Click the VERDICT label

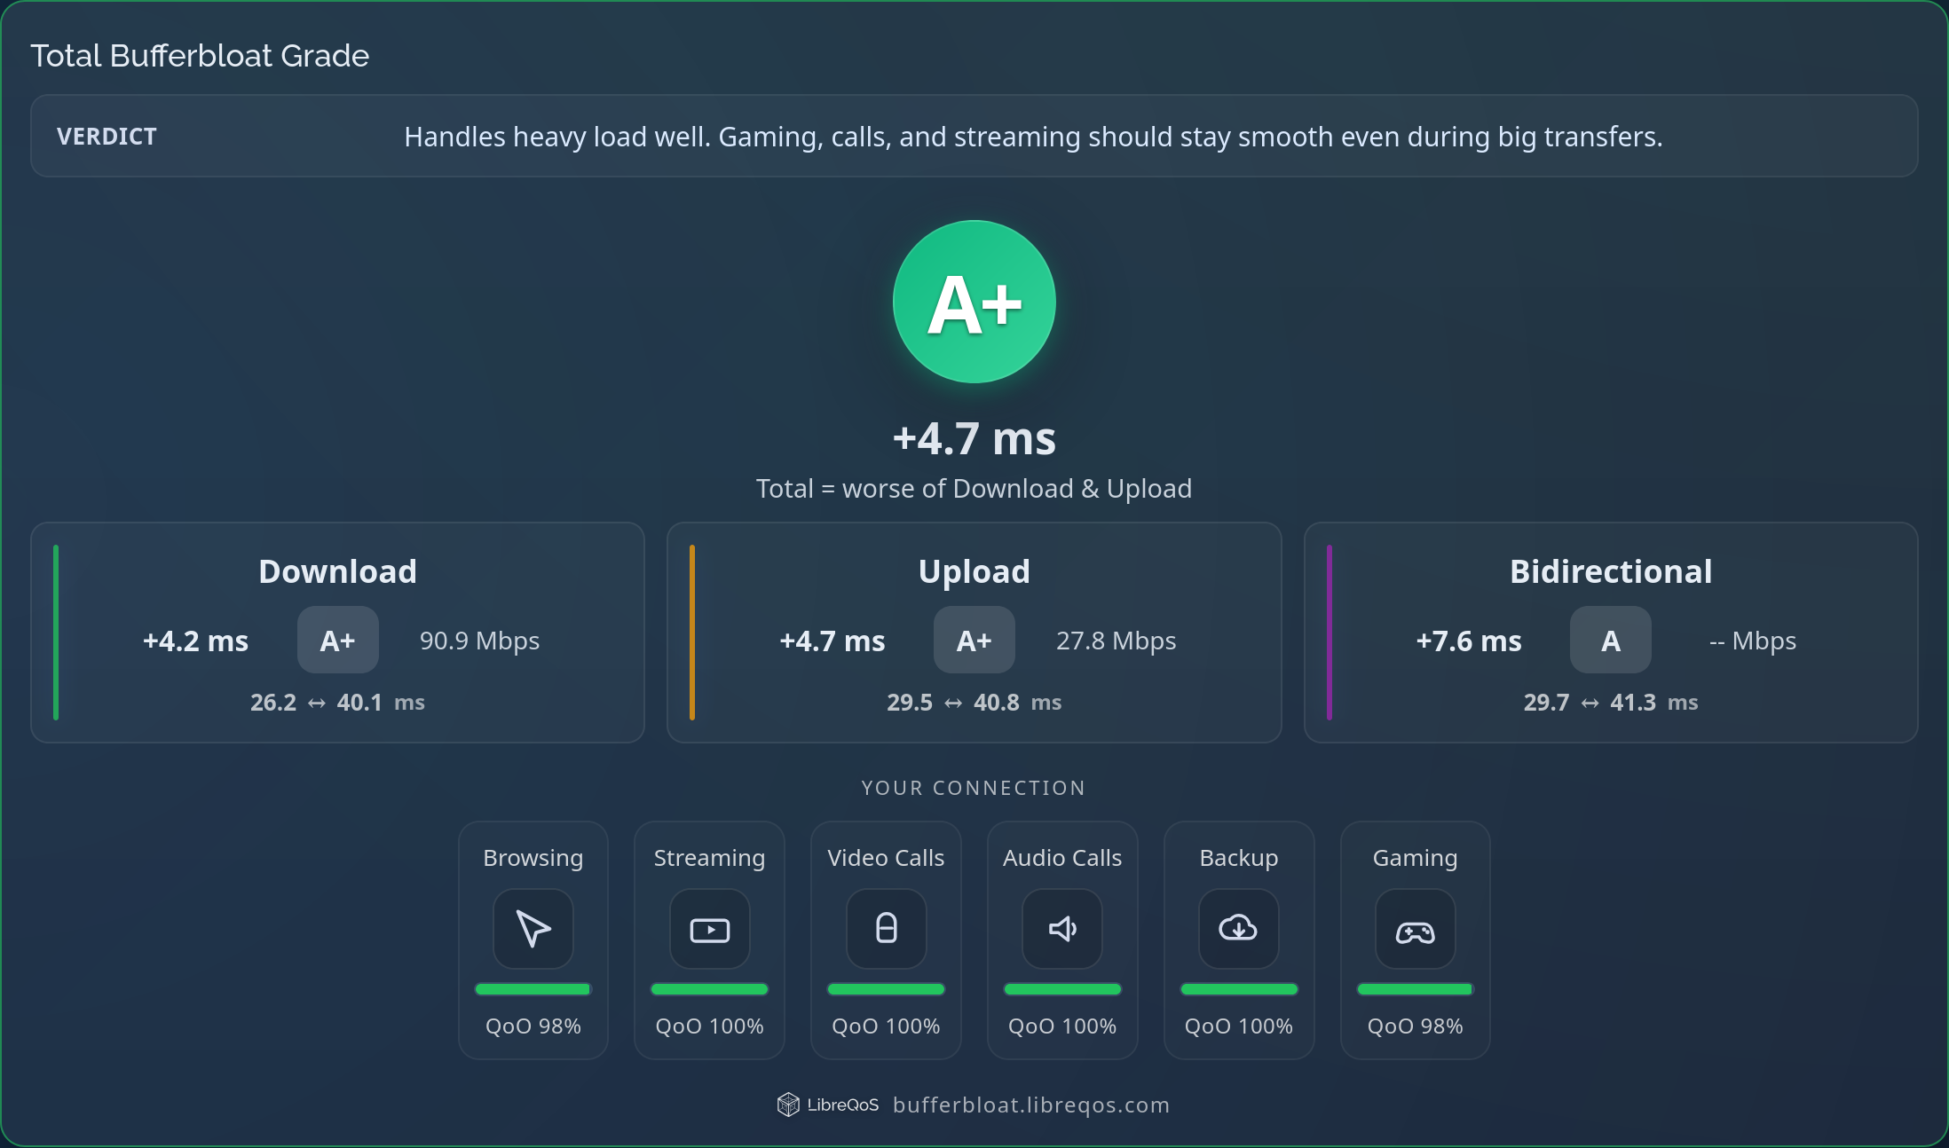click(x=107, y=137)
